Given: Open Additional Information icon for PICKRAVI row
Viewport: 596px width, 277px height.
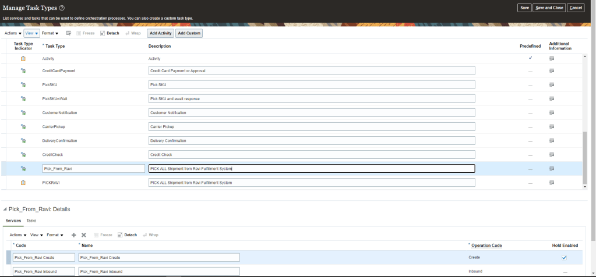Looking at the screenshot, I should (551, 183).
